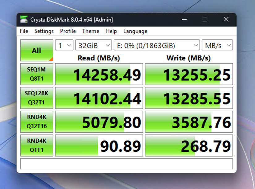
Task: Open the Settings menu
Action: tap(44, 31)
